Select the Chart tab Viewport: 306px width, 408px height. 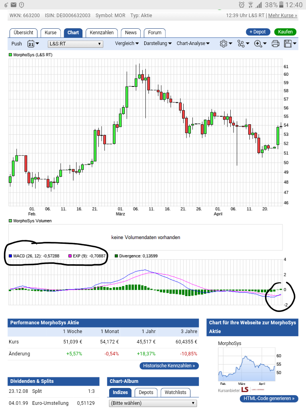[x=73, y=33]
